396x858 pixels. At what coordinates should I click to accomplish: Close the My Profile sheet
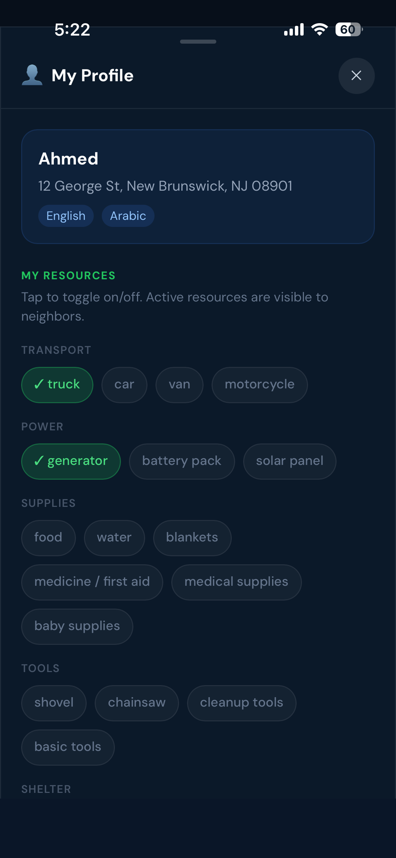click(356, 76)
